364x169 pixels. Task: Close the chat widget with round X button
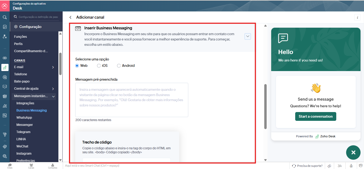point(353,152)
